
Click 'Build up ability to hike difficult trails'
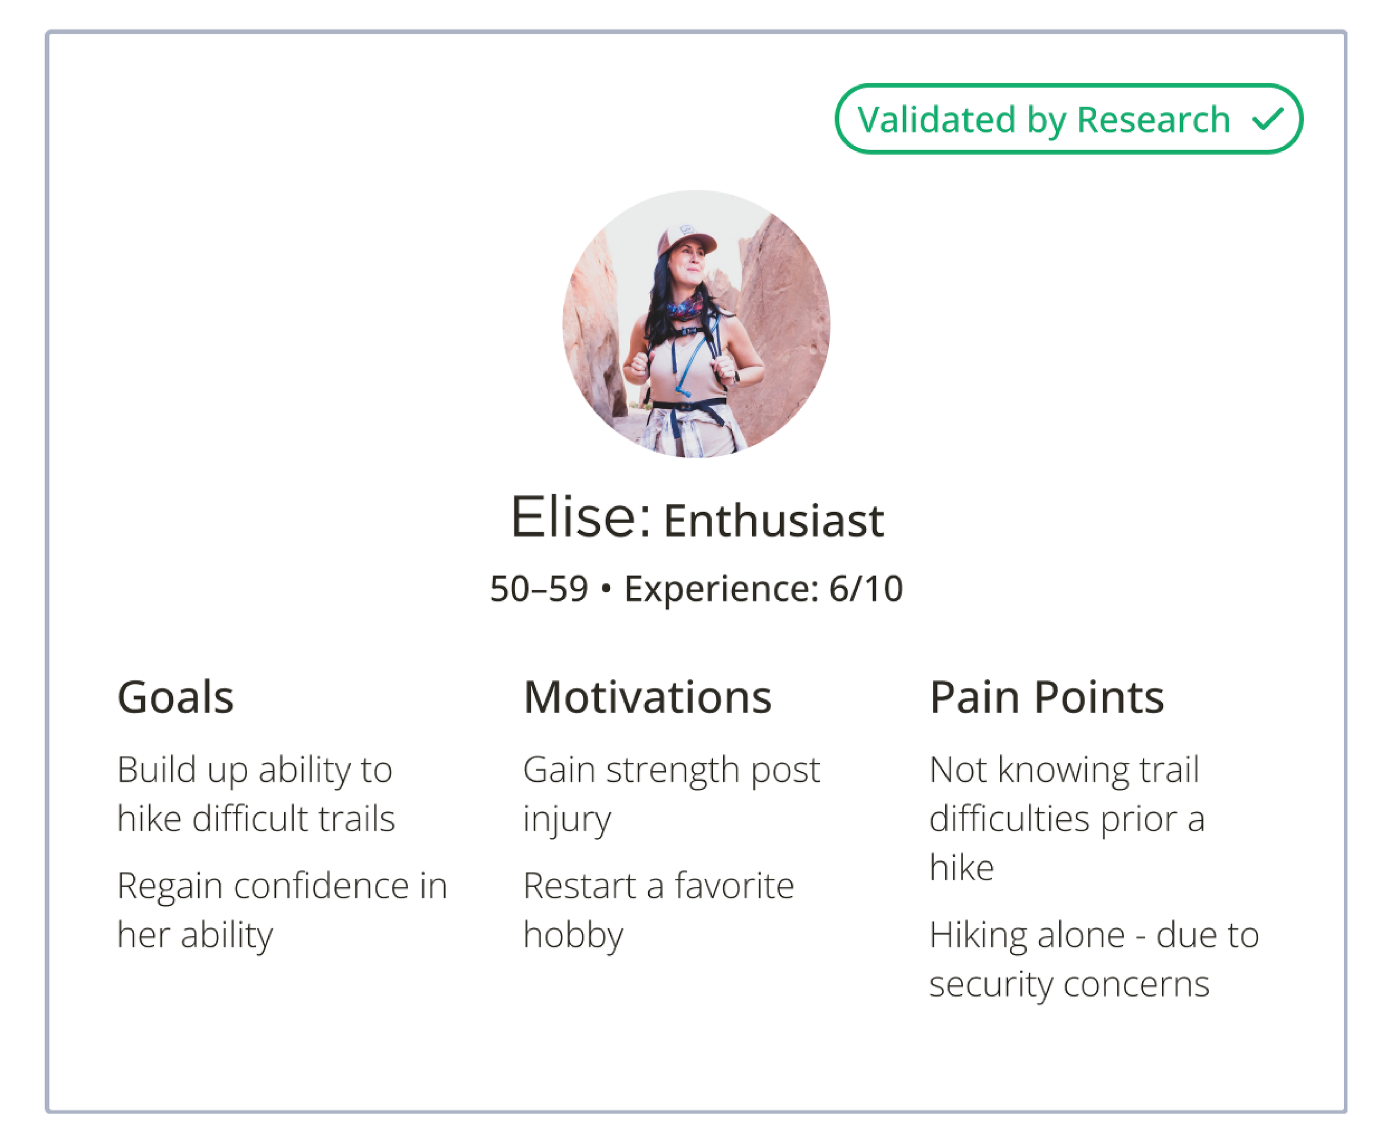click(x=256, y=794)
